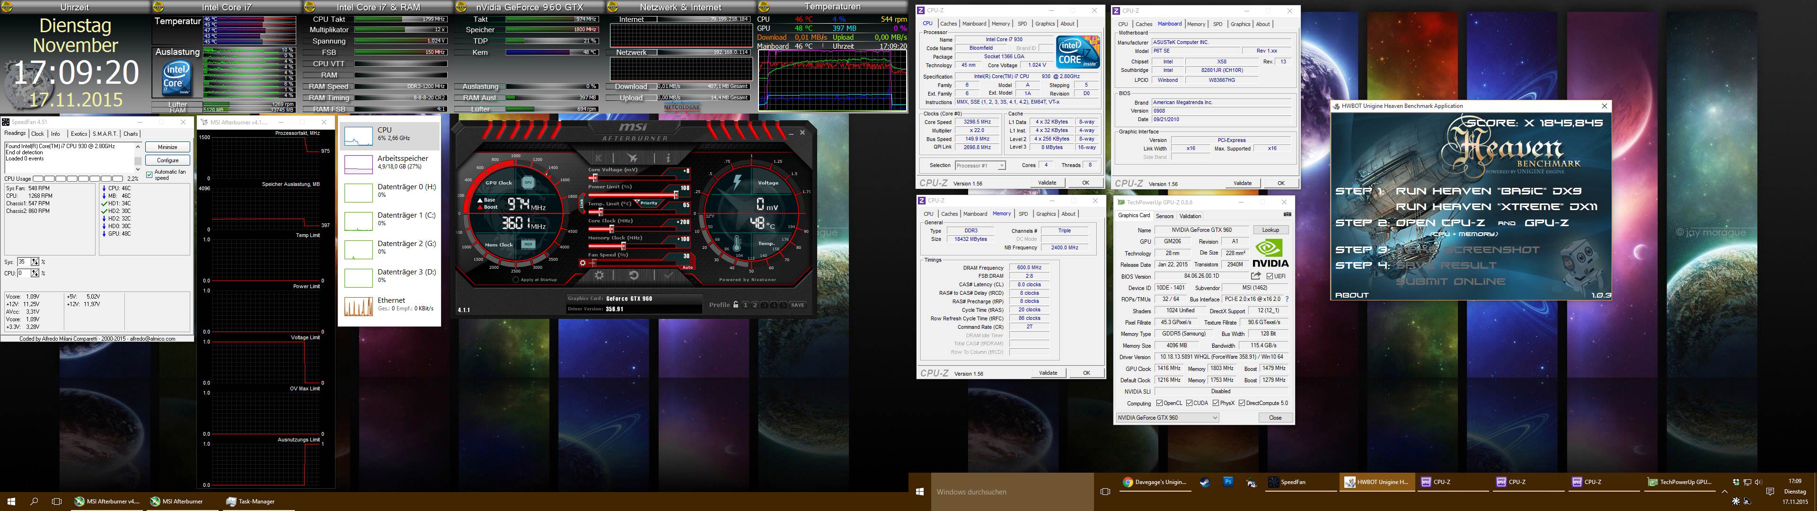Toggle the UEFI checkbox in GPU-Z

1270,276
